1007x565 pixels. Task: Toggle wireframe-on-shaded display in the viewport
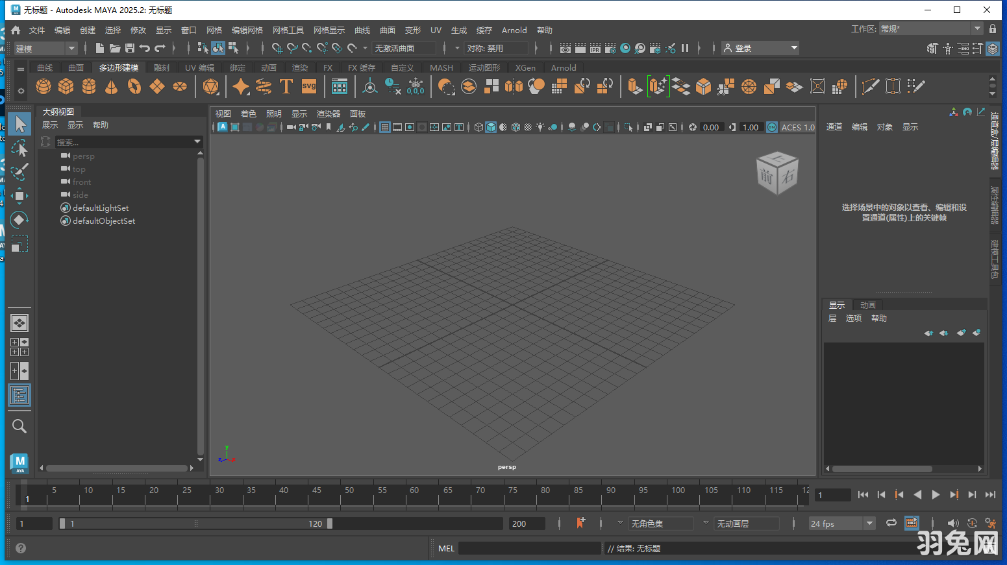(516, 127)
